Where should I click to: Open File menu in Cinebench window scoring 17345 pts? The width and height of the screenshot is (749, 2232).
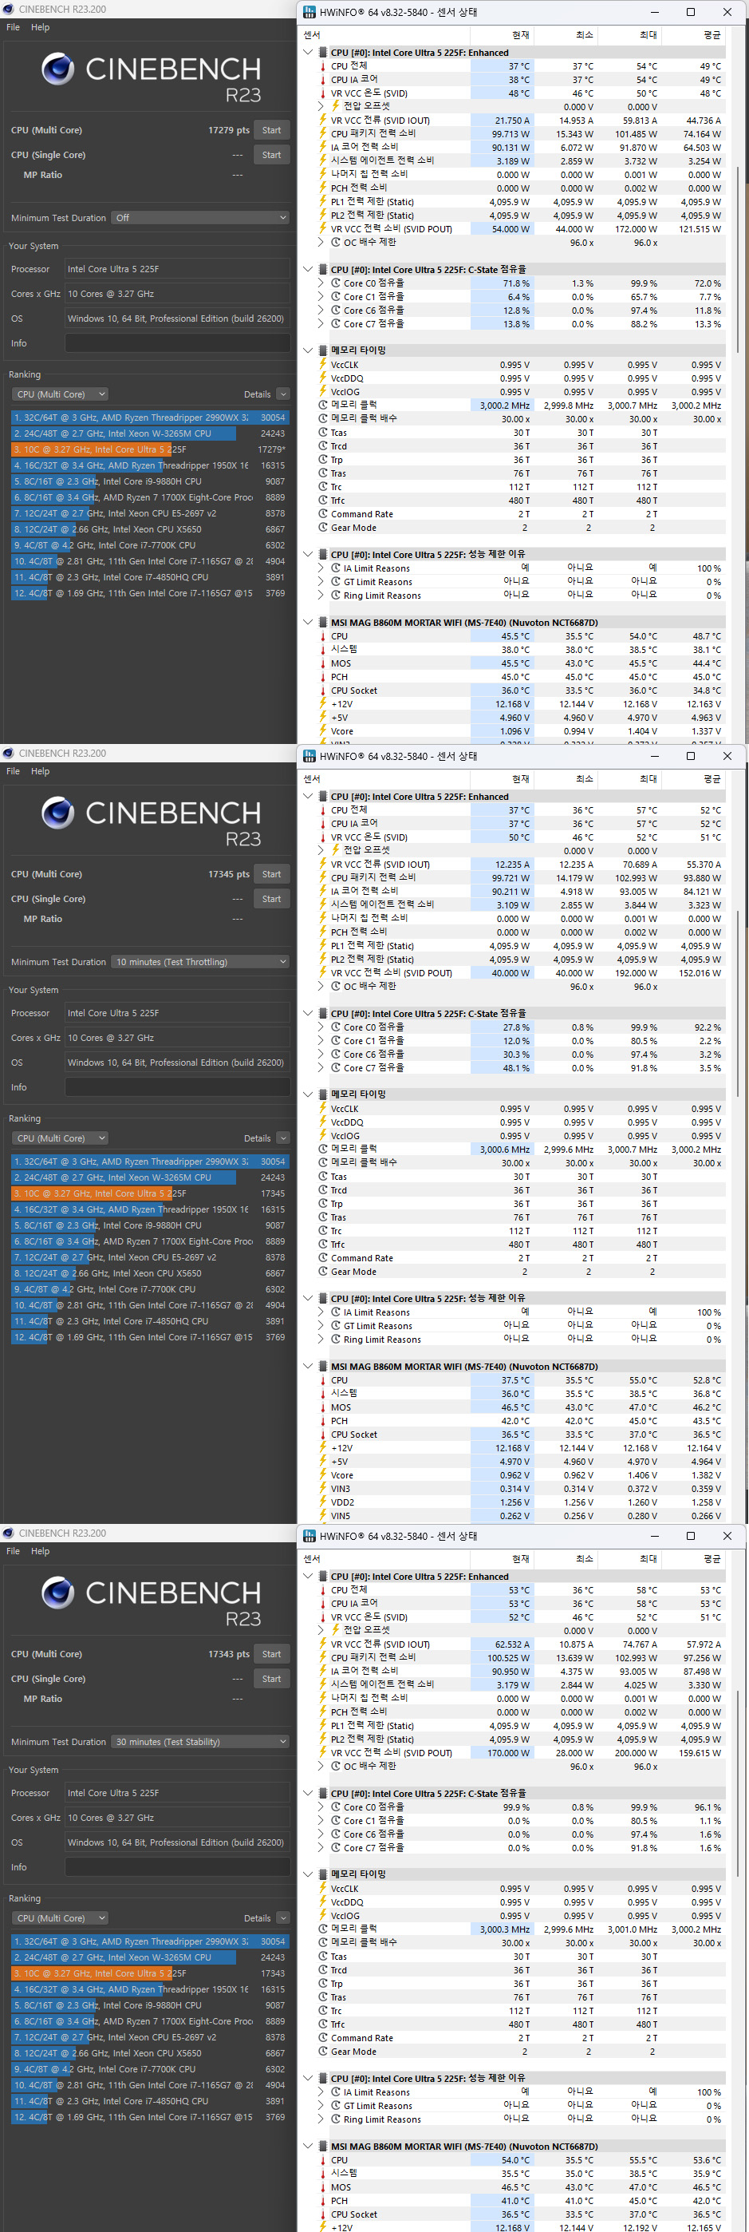(x=13, y=771)
